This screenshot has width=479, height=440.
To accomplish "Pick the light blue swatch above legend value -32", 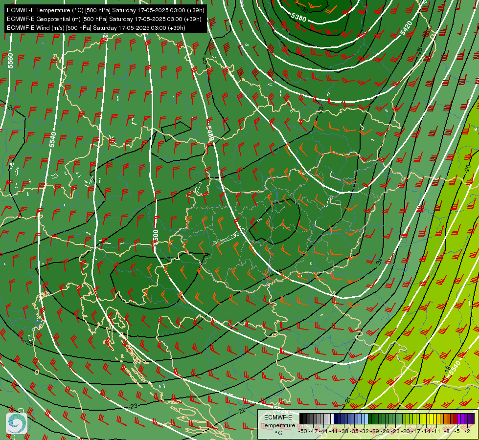I will click(366, 418).
